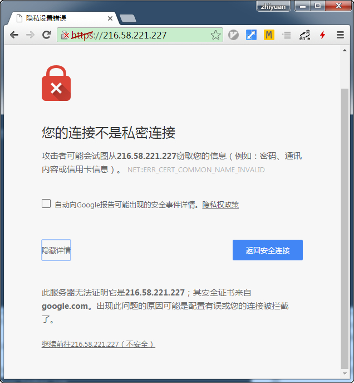
Task: Click the insecure HTTPS lock icon
Action: click(x=65, y=35)
